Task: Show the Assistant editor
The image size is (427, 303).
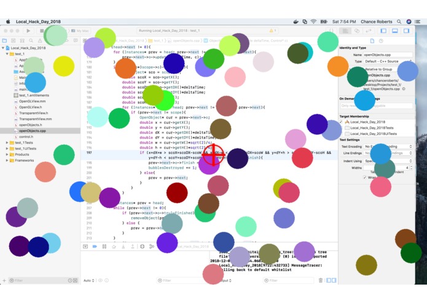Action: 357,31
